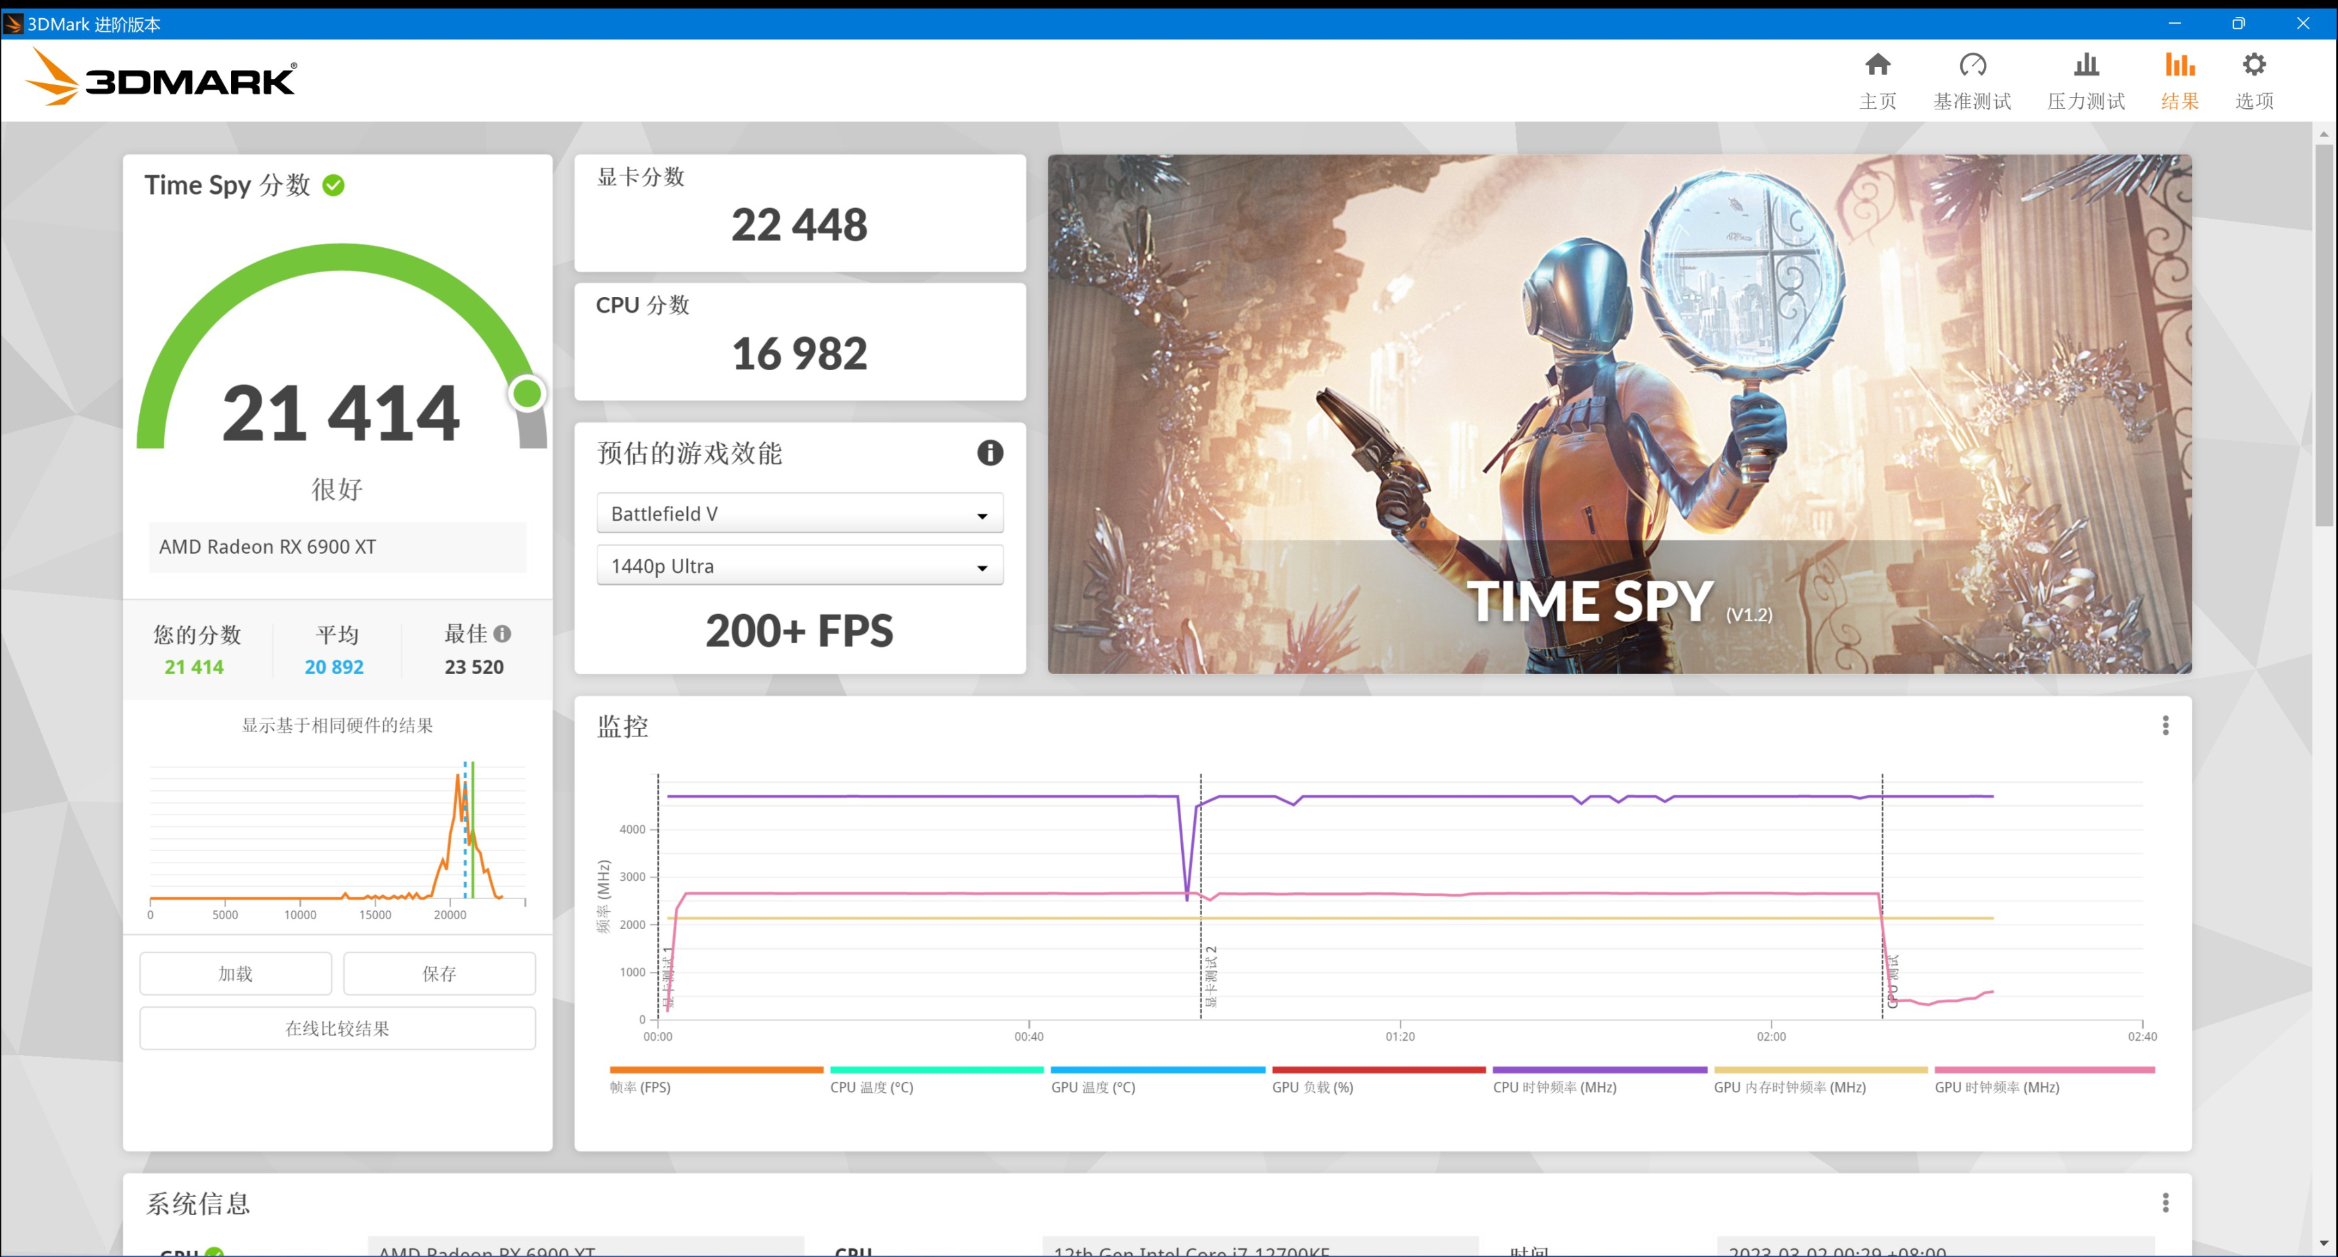Expand the 1440p Ultra resolution dropdown

pyautogui.click(x=799, y=566)
